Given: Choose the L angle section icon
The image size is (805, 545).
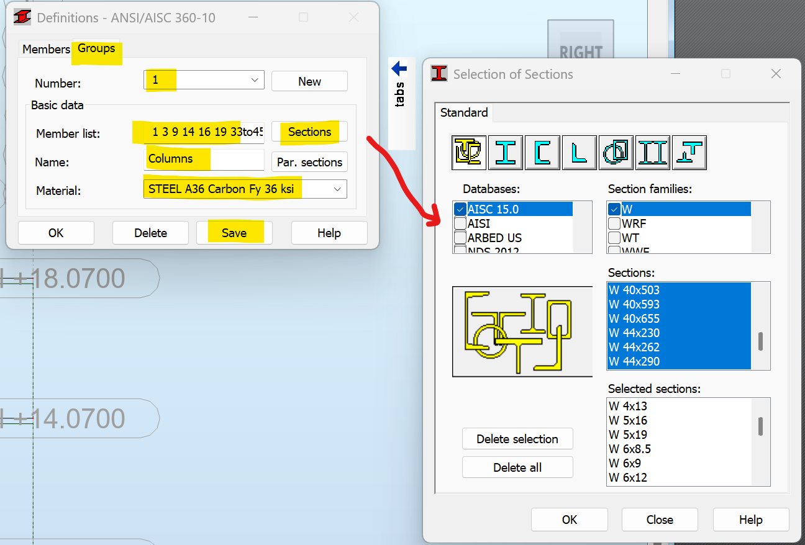Looking at the screenshot, I should (579, 152).
